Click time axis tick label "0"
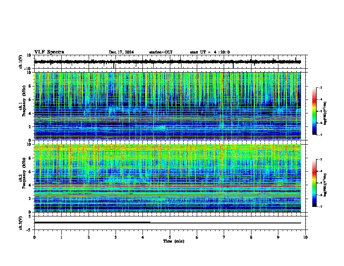The width and height of the screenshot is (344, 266). [x=34, y=237]
